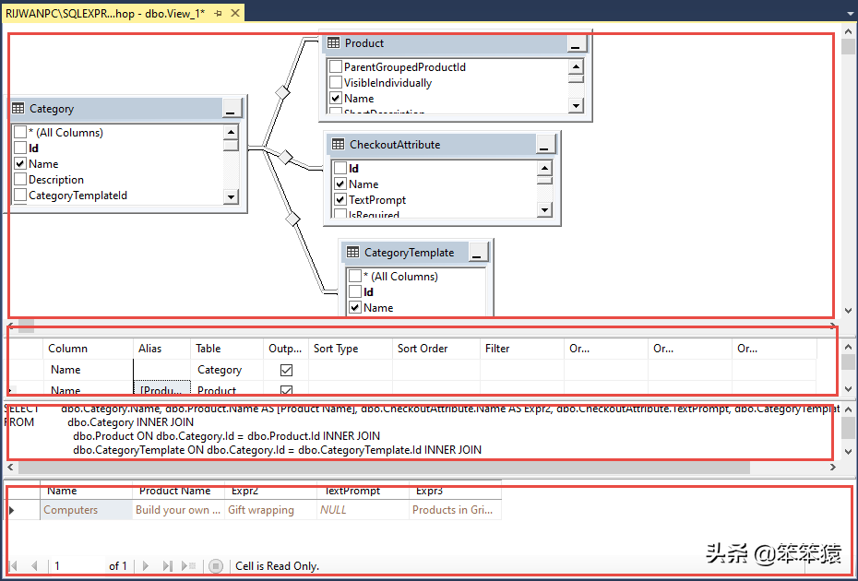This screenshot has width=858, height=581.
Task: Go to next record in results
Action: point(146,565)
